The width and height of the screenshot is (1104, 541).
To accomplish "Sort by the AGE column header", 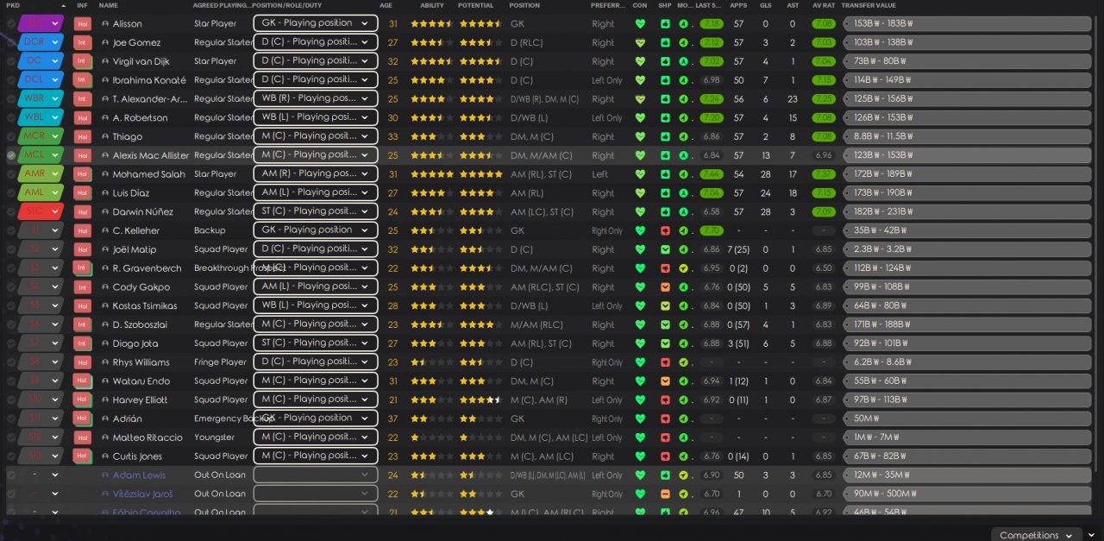I will 386,6.
